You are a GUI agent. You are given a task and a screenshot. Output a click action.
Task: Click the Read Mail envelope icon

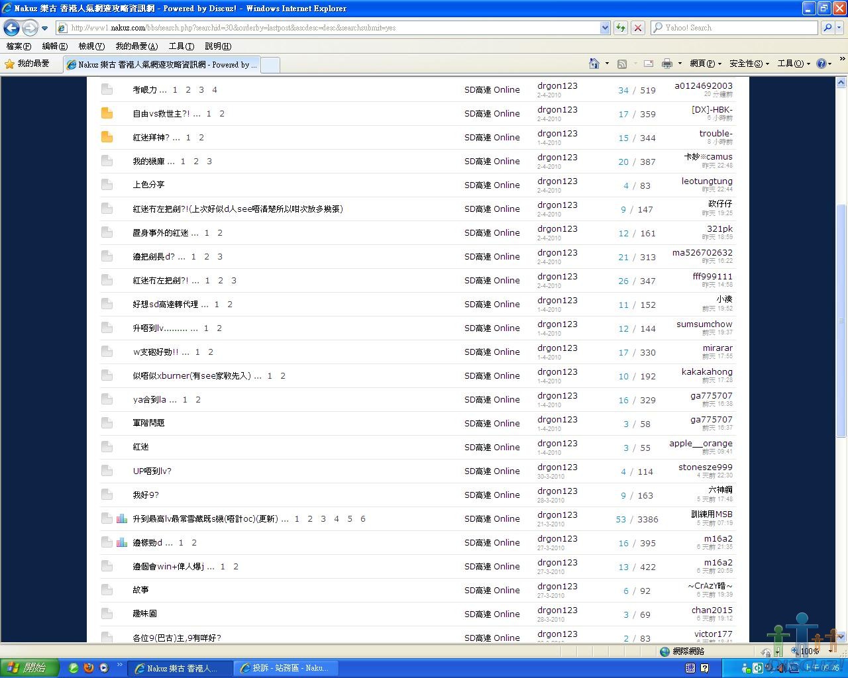tap(649, 64)
